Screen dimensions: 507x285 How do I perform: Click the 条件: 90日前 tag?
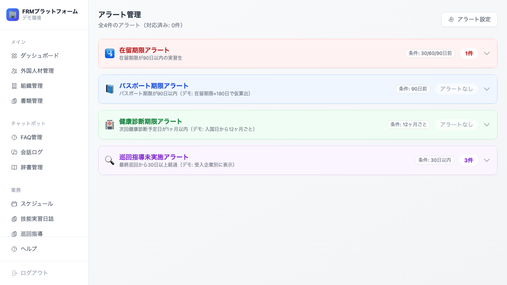click(x=413, y=89)
